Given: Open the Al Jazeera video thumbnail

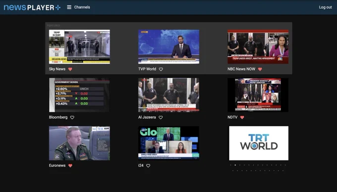Looking at the screenshot, I should click(168, 95).
